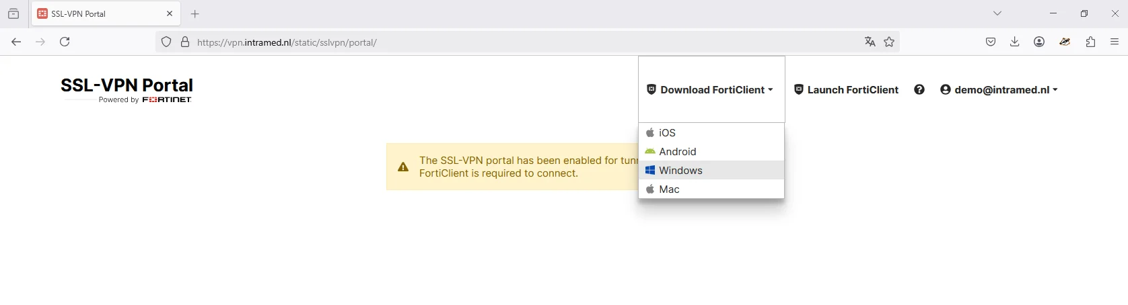Click the address bar URL field
Image resolution: width=1128 pixels, height=305 pixels.
tap(525, 42)
